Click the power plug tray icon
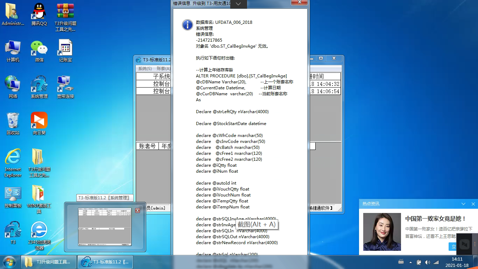The width and height of the screenshot is (478, 269). (x=419, y=262)
